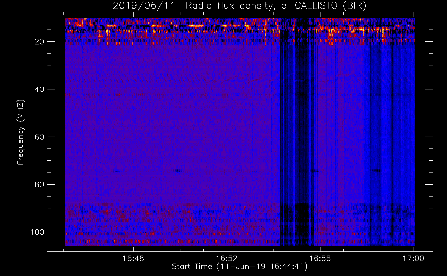Click the 20 MHz frequency tick label
Image resolution: width=447 pixels, height=276 pixels.
[40, 42]
